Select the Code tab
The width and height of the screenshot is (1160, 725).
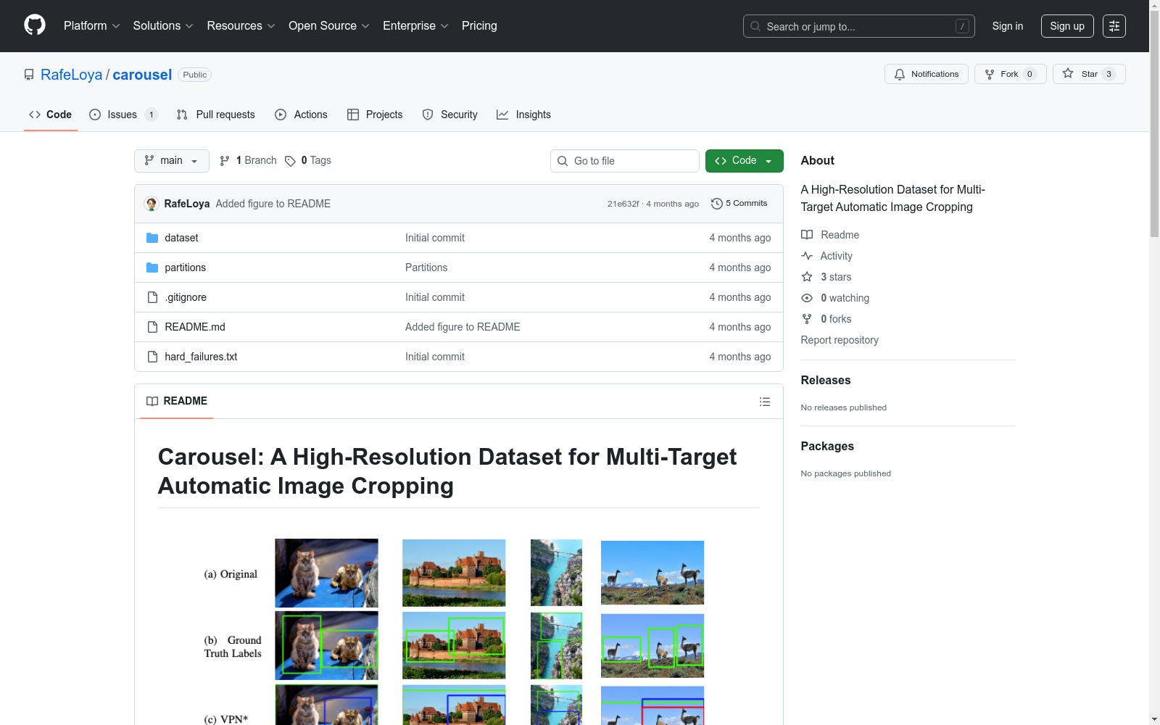(x=51, y=115)
